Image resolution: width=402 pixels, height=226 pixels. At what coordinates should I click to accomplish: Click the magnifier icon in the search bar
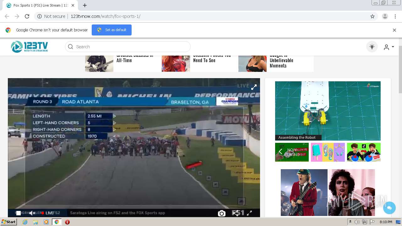(70, 47)
